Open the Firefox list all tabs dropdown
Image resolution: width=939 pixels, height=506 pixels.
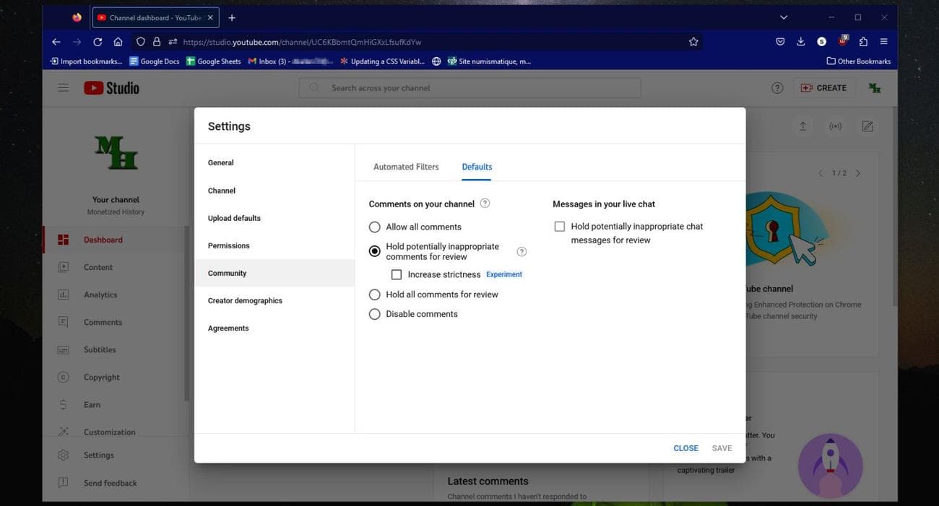[x=784, y=17]
